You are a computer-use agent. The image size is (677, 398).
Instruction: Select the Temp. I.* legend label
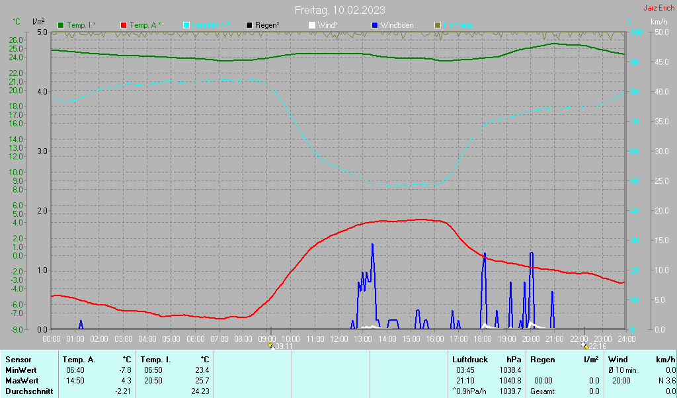tap(81, 26)
